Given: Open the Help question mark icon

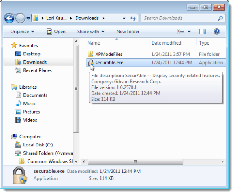Looking at the screenshot, I should point(217,32).
